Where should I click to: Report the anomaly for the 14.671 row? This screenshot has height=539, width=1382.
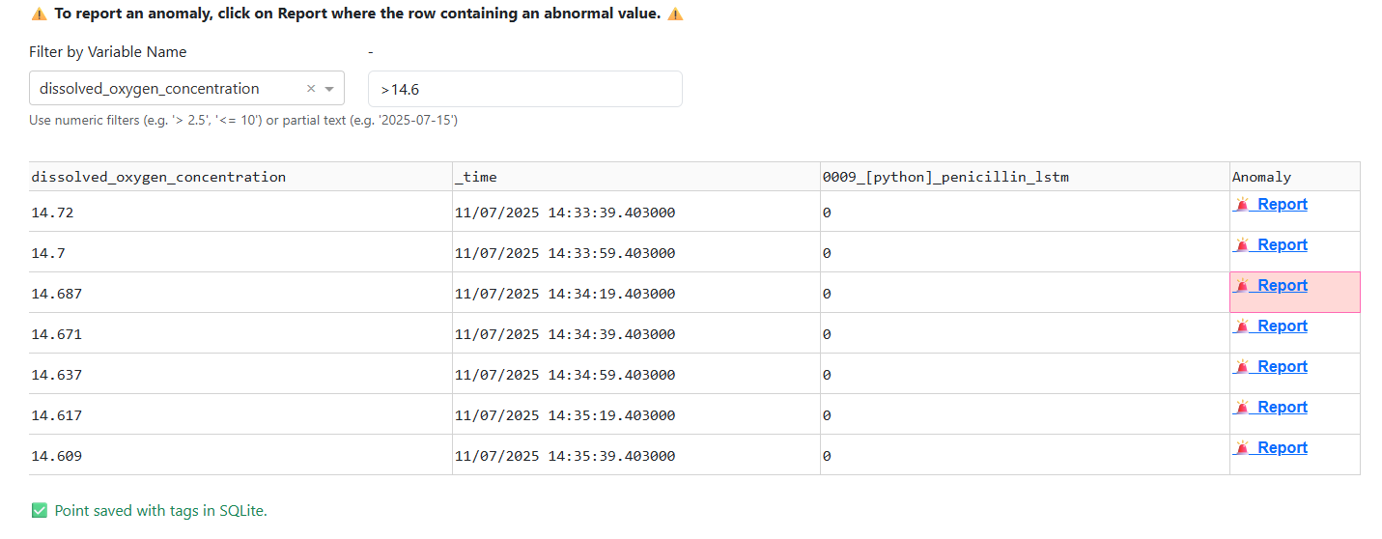1282,326
